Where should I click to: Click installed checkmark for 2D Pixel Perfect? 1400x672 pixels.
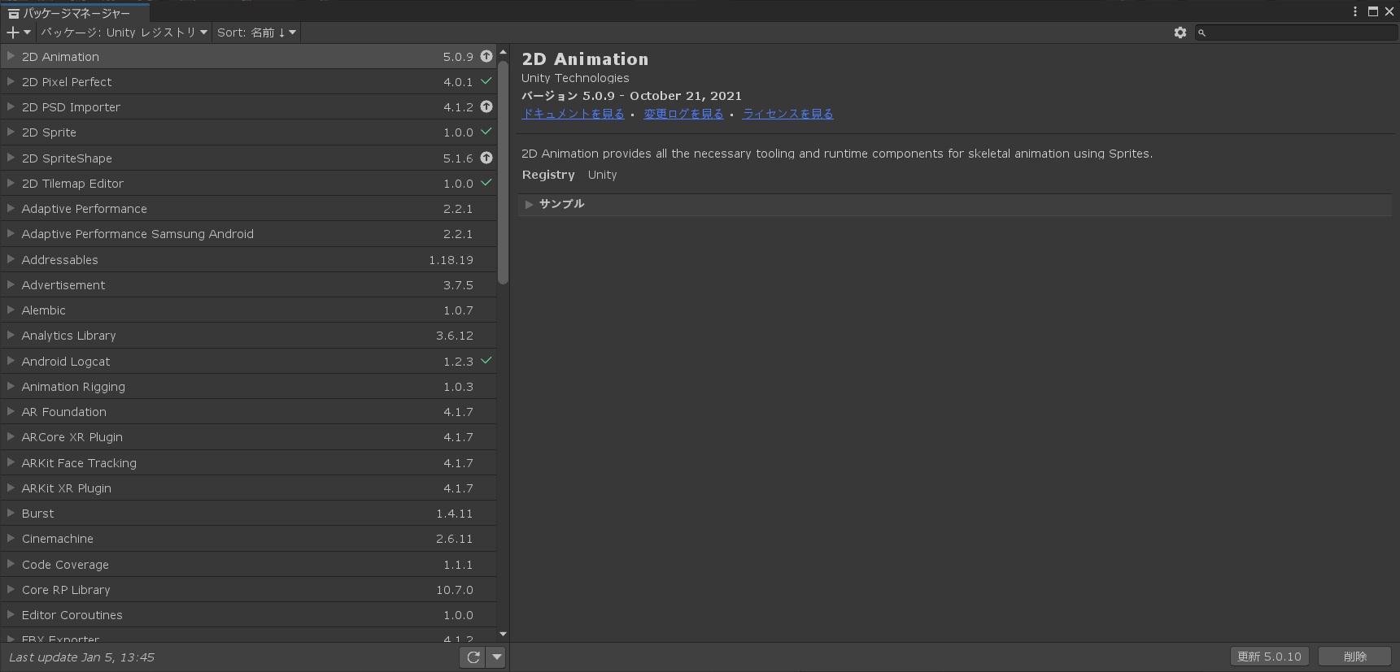486,81
